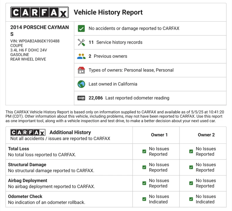Click the Vehicle History Report title
The image size is (232, 211).
click(x=108, y=12)
